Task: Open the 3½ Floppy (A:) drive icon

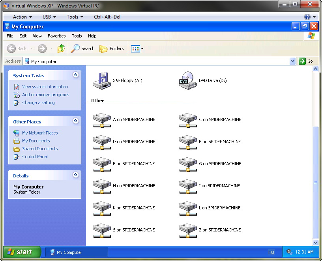Action: point(101,80)
